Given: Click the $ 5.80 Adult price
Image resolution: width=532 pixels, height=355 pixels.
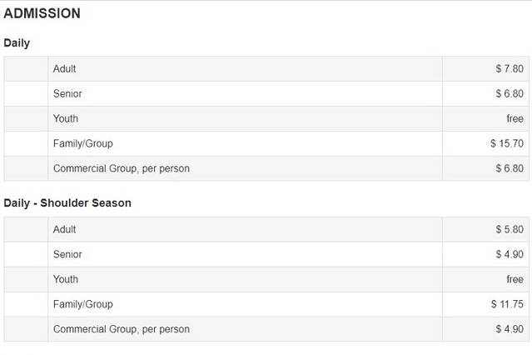Looking at the screenshot, I should 509,229.
